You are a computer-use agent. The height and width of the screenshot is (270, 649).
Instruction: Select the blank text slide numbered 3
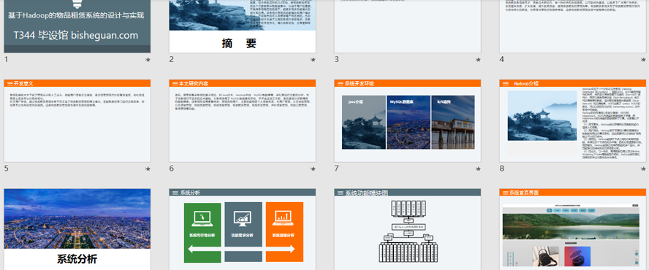coord(407,26)
